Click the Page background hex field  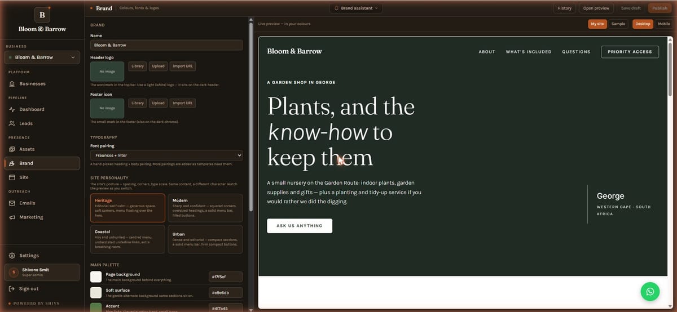226,277
